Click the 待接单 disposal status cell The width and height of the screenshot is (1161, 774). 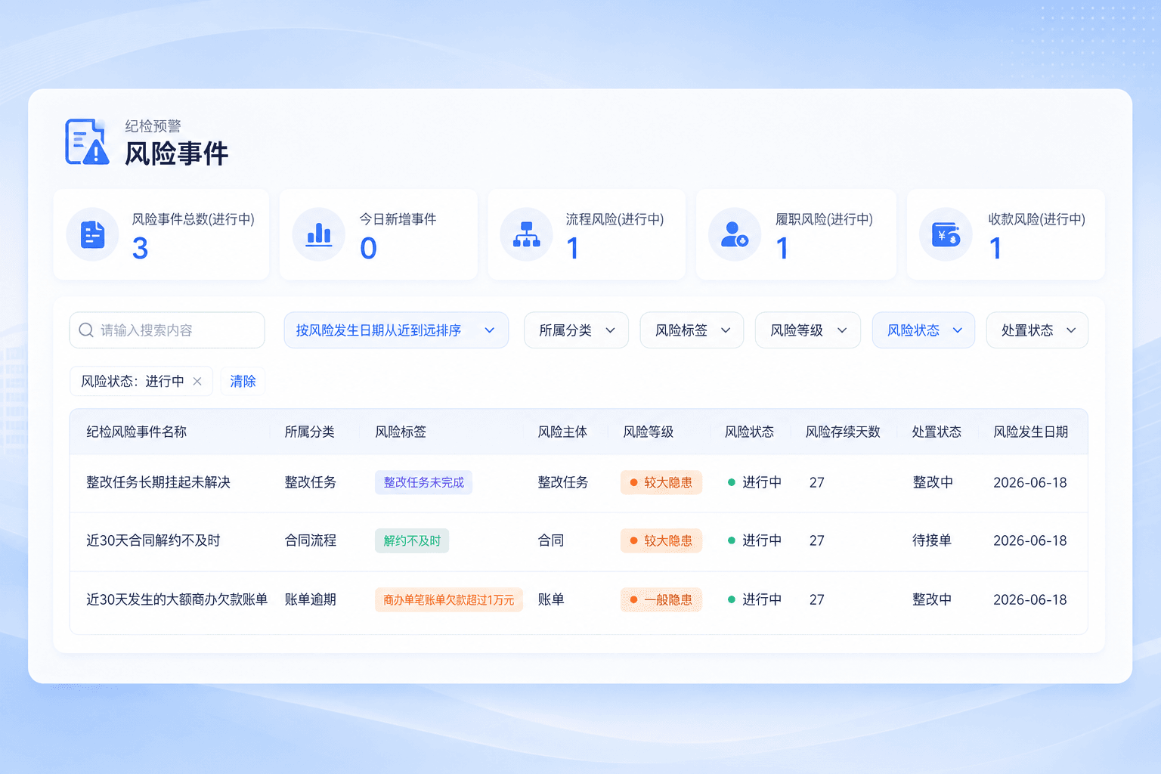(932, 540)
